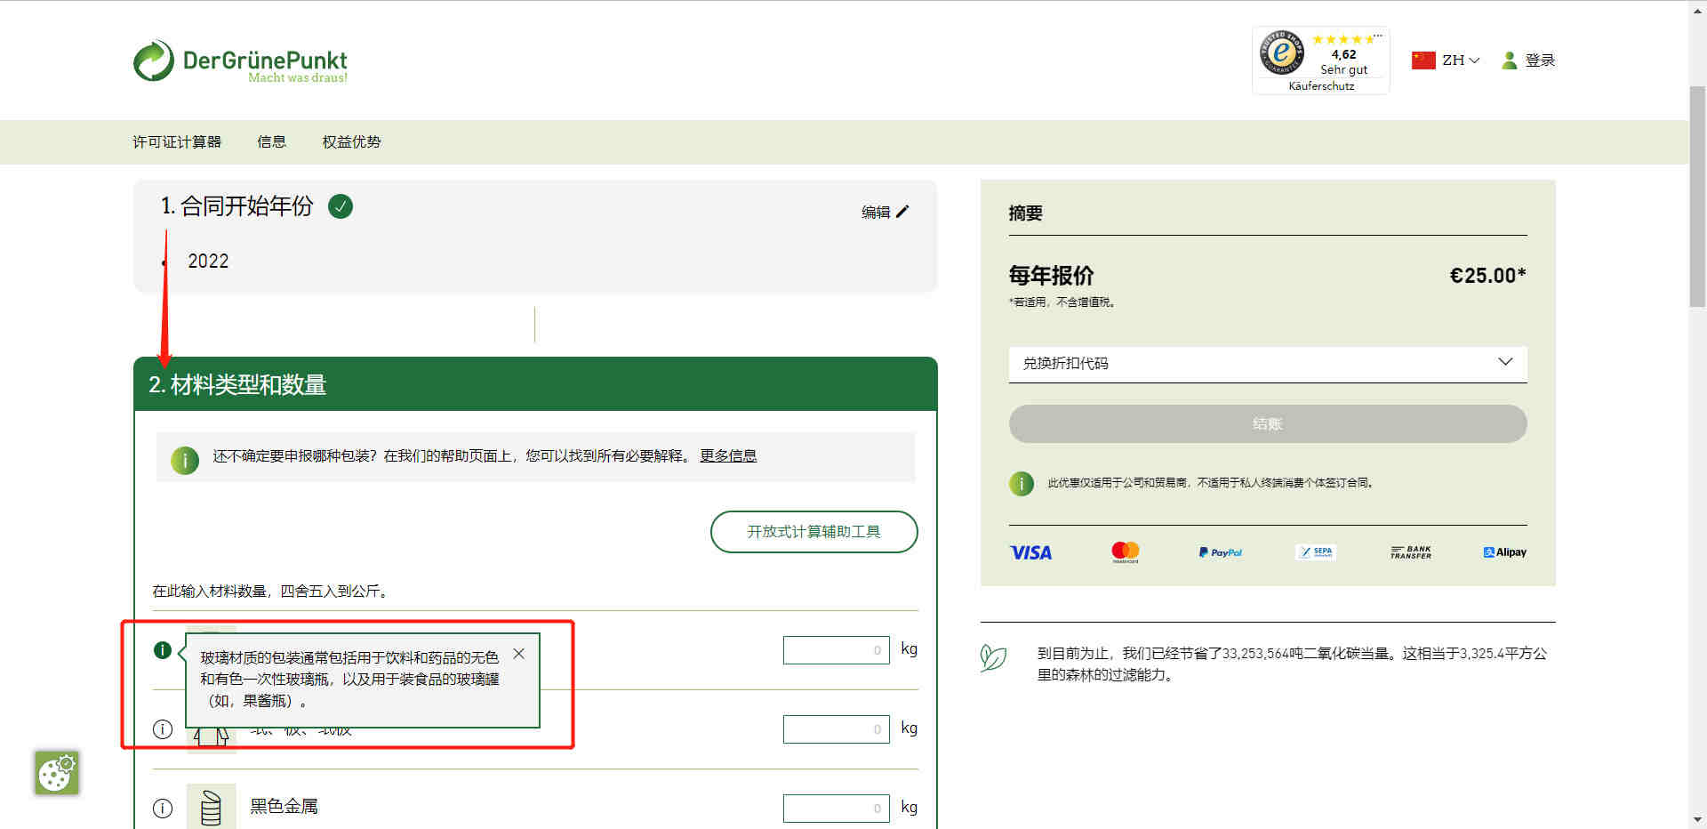Click the 黑色金属 label

point(284,807)
